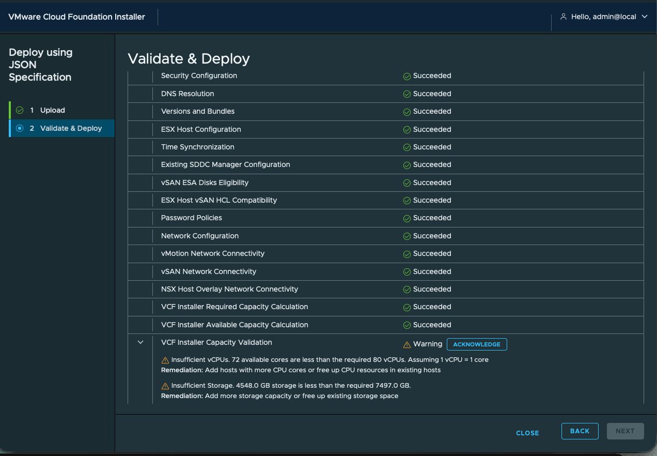
Task: Open the admin@local user dropdown
Action: click(604, 17)
